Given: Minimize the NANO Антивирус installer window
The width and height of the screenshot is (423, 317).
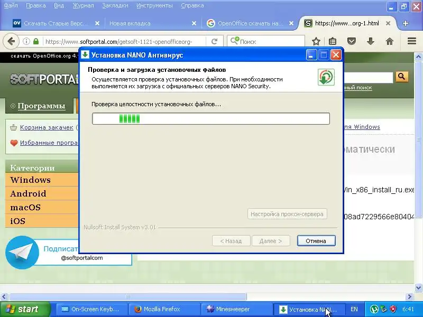Looking at the screenshot, I should (311, 55).
